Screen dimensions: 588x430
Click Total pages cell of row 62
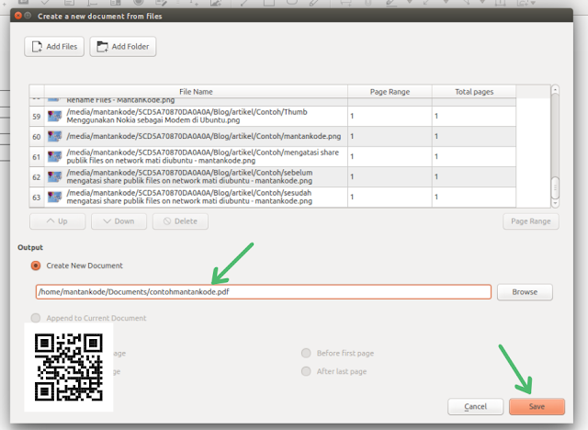pos(474,177)
